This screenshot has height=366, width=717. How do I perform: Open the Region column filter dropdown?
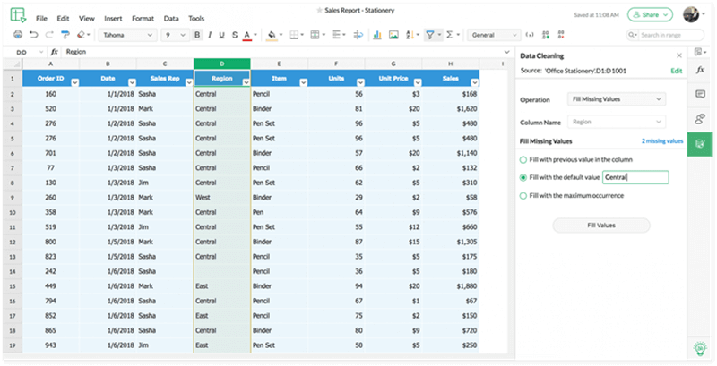tap(246, 82)
